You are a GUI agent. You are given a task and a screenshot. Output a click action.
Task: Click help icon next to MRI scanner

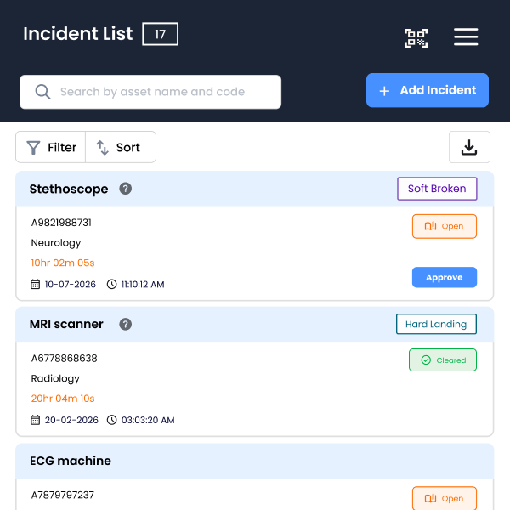click(126, 324)
